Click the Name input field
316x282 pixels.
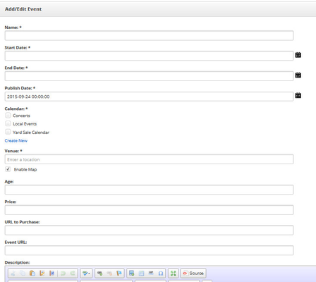149,36
